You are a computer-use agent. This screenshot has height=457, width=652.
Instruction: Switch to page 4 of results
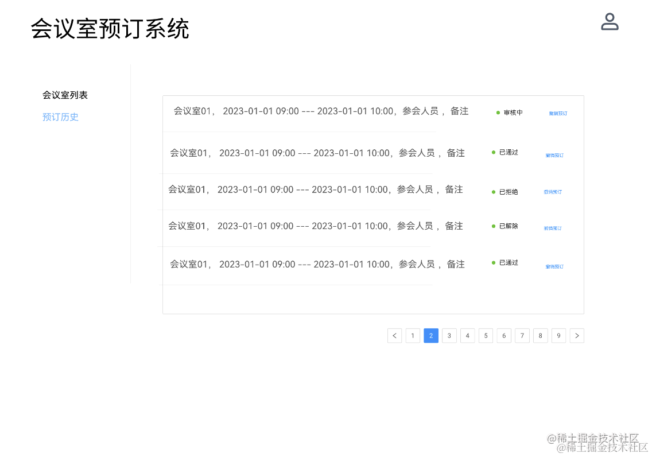click(468, 336)
